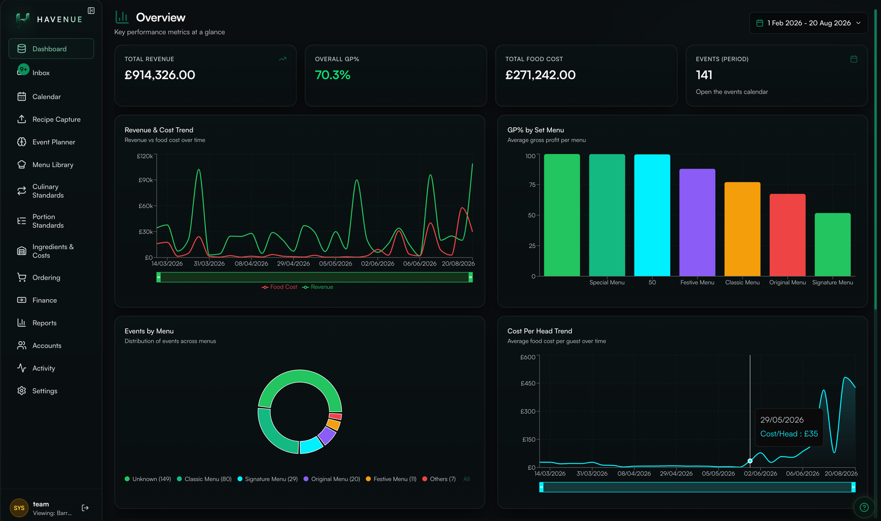Click the Activity pulse icon
This screenshot has width=881, height=521.
[x=21, y=368]
